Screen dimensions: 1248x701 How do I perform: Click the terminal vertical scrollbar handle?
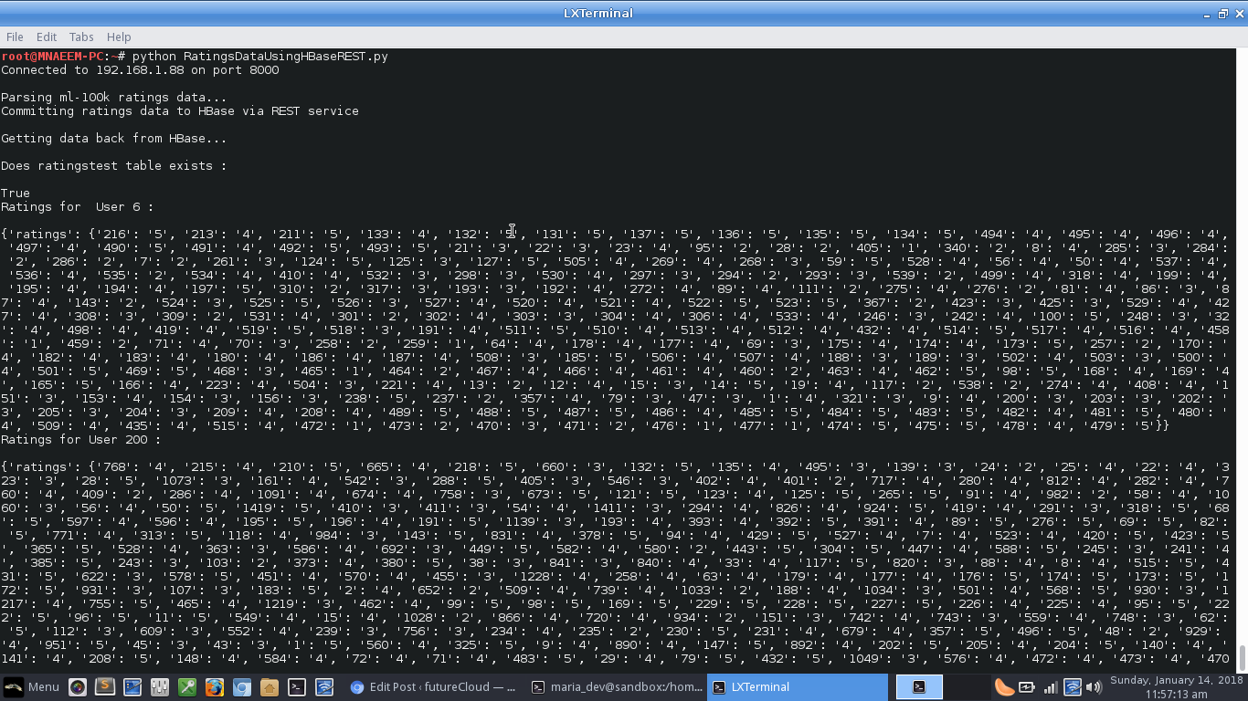(x=1243, y=657)
